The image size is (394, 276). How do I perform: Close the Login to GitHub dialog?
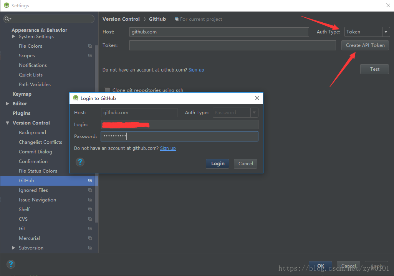click(x=257, y=98)
